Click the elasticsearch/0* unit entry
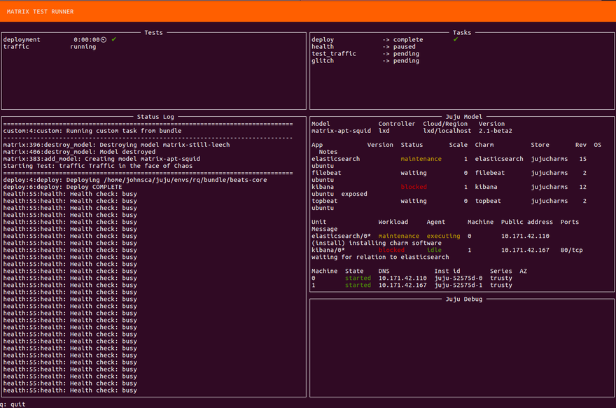Viewport: 616px width, 408px height. [x=341, y=236]
